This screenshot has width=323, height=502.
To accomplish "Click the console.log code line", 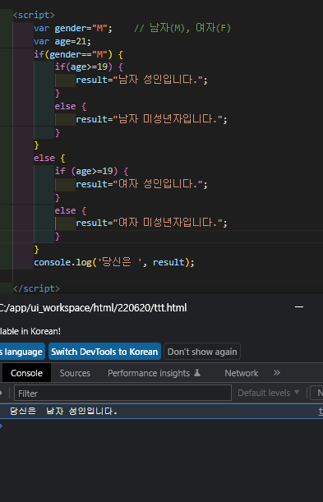I will [x=114, y=263].
